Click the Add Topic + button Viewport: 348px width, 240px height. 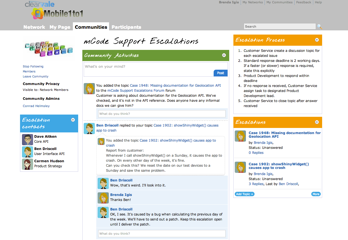(245, 194)
